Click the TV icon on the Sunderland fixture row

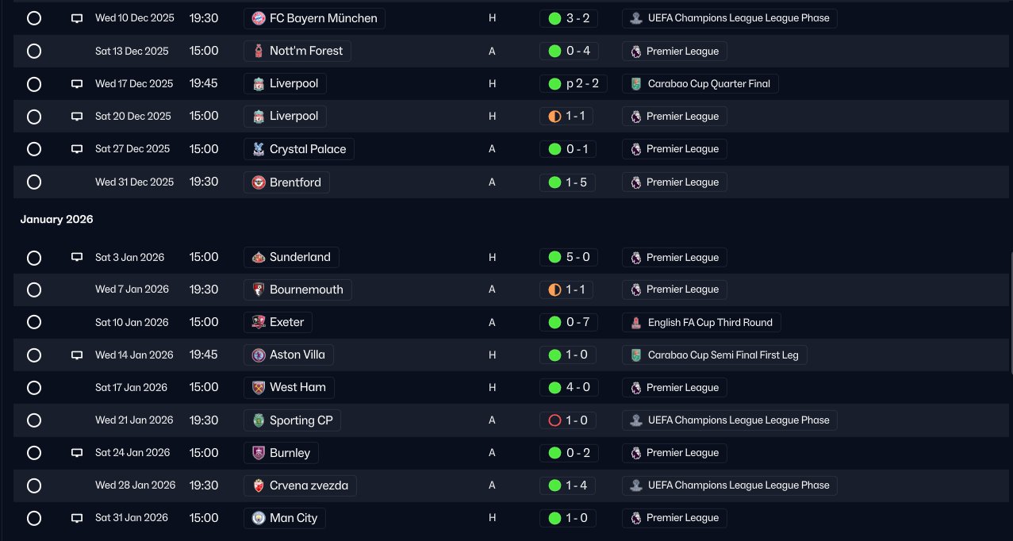(x=77, y=257)
